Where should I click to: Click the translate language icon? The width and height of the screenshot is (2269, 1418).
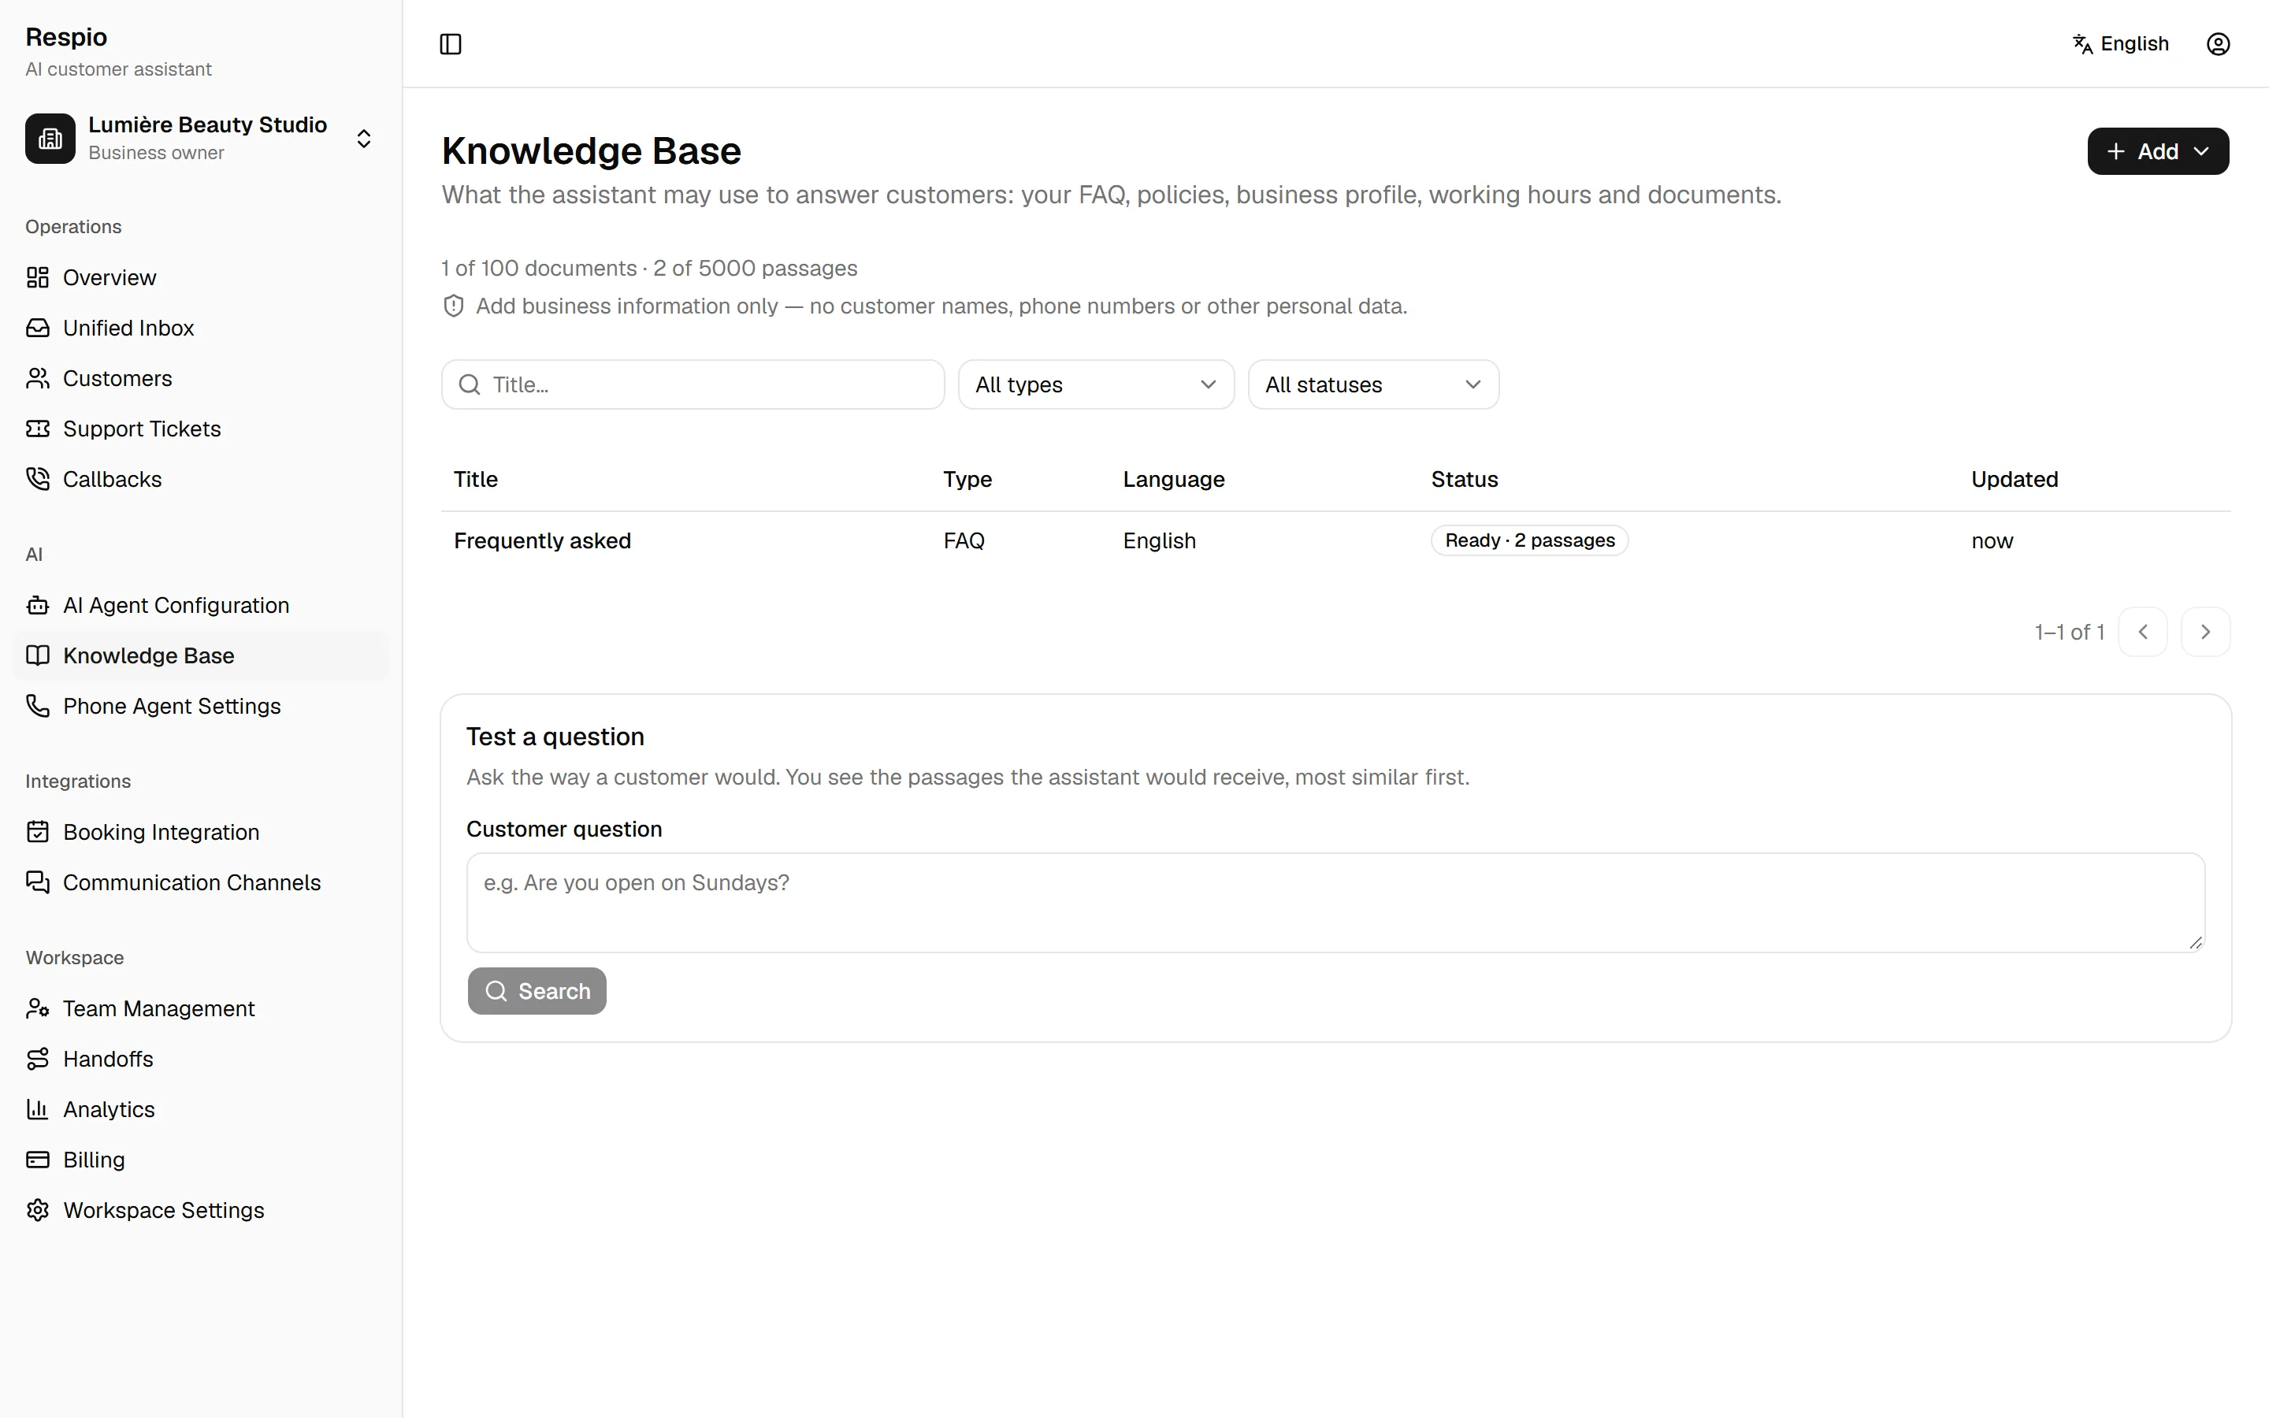point(2082,44)
